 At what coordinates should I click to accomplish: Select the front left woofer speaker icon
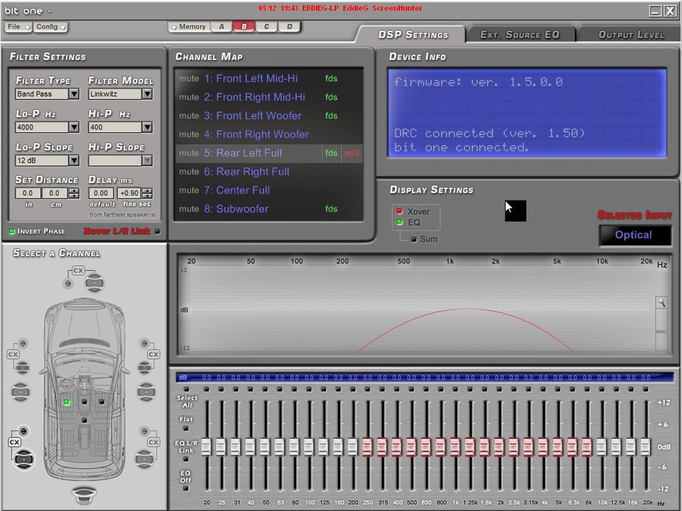click(20, 392)
